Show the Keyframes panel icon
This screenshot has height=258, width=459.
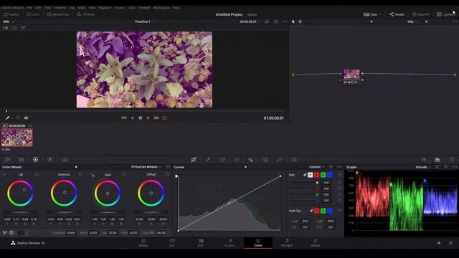tap(424, 159)
